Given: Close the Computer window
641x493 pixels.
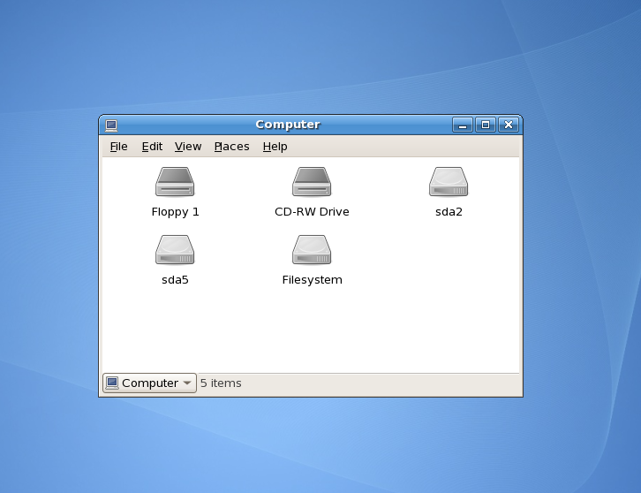Looking at the screenshot, I should coord(509,125).
